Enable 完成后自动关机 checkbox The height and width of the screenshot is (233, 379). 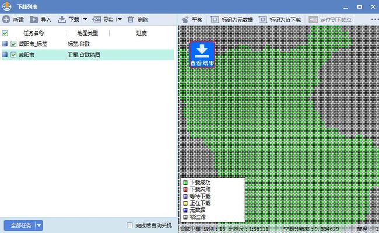[130, 225]
